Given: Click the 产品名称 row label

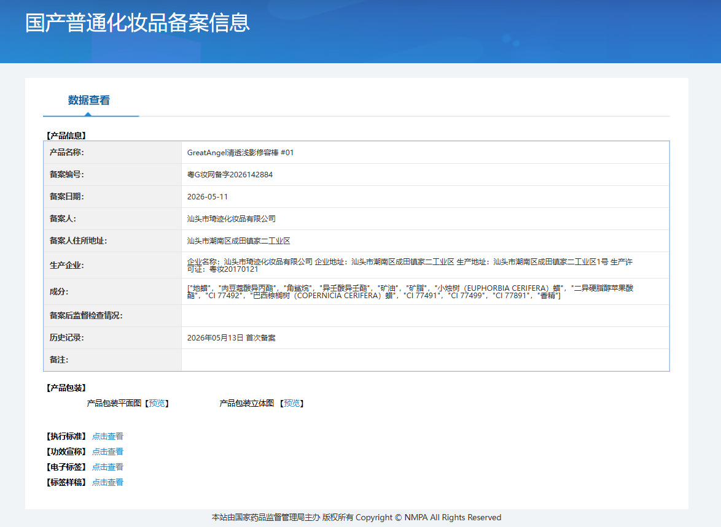Looking at the screenshot, I should (67, 152).
